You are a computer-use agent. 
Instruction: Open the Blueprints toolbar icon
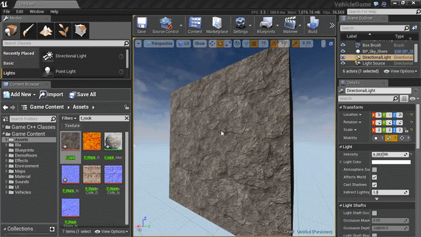click(x=266, y=25)
